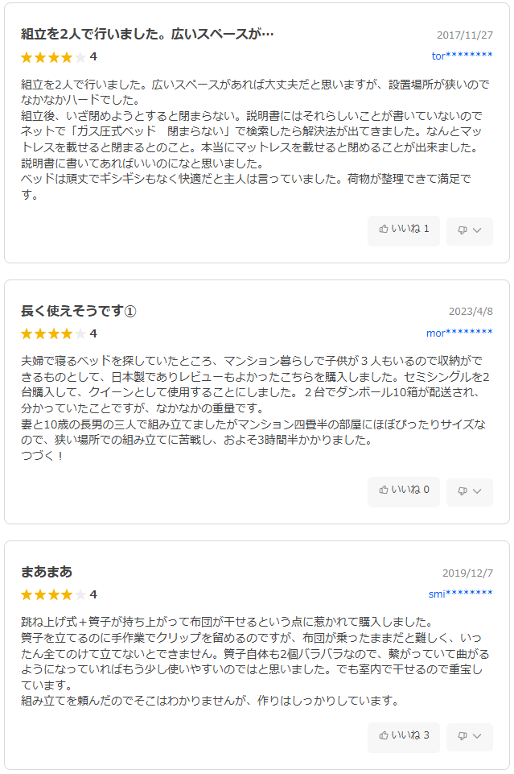Click thumbs-up icon on the まあまあ review

[384, 735]
